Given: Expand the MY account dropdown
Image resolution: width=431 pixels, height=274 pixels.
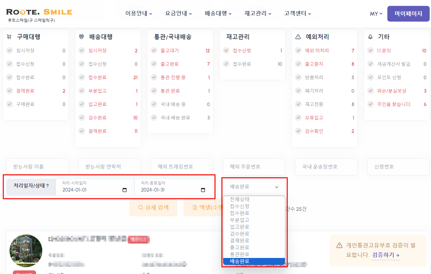Looking at the screenshot, I should (x=376, y=14).
